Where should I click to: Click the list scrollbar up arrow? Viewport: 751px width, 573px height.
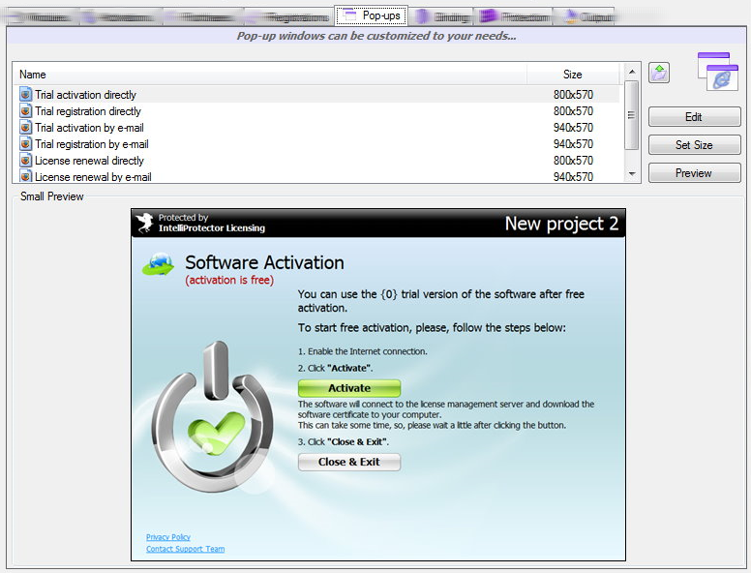click(x=632, y=72)
